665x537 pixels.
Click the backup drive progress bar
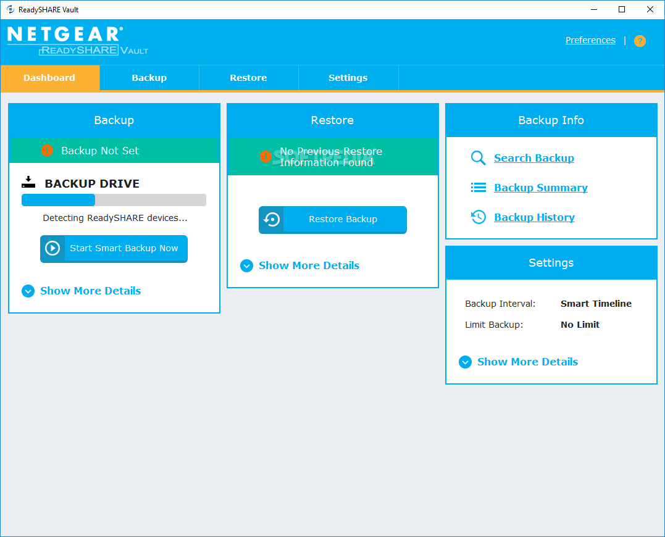(x=114, y=200)
